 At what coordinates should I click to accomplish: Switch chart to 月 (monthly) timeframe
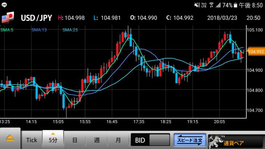click(118, 140)
